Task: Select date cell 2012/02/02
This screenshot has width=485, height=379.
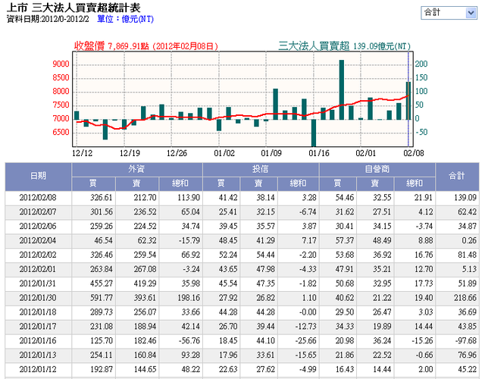Action: pos(38,255)
